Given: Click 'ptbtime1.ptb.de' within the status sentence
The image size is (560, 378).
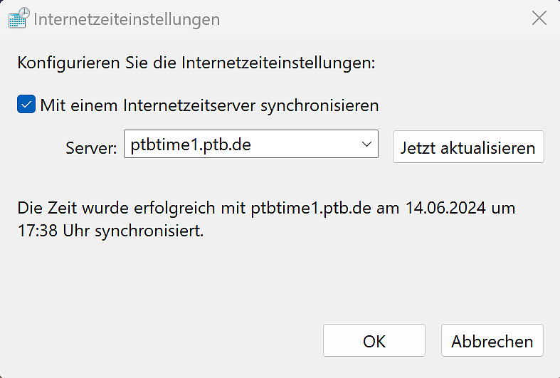Looking at the screenshot, I should point(311,208).
